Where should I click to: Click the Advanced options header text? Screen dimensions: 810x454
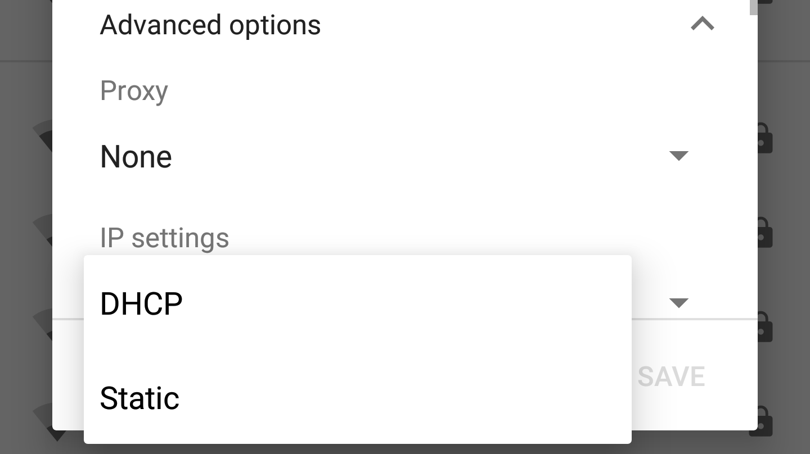210,25
